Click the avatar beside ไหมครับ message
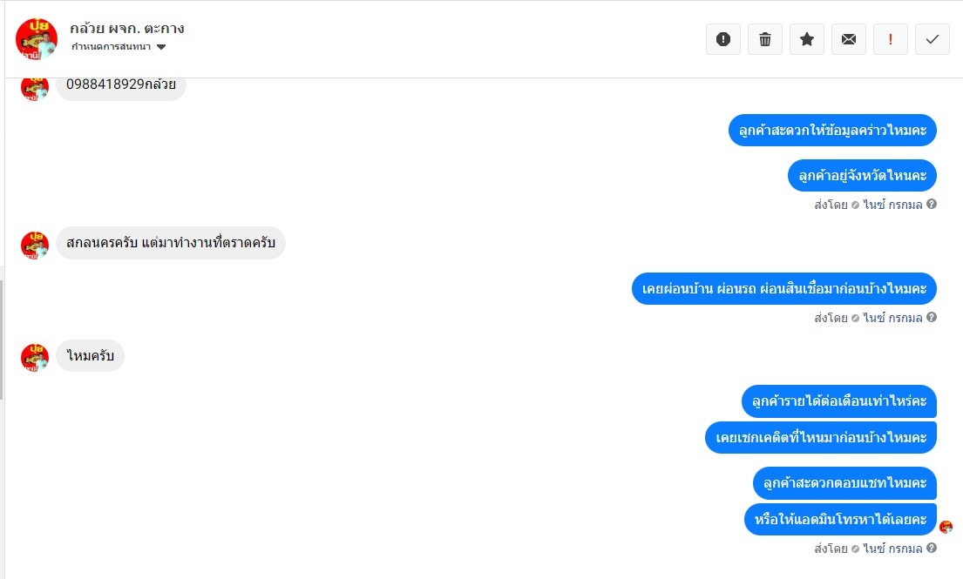The height and width of the screenshot is (579, 963). (34, 357)
